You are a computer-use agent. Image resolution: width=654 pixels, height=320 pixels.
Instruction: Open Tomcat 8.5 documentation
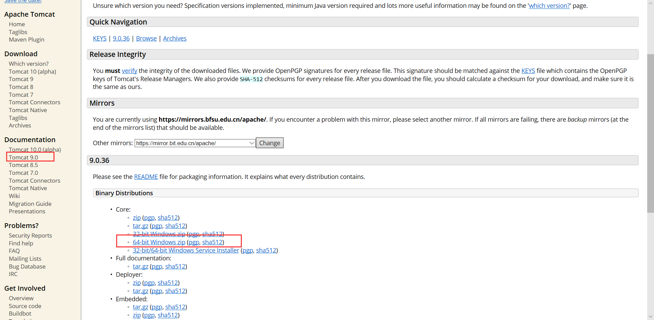[x=24, y=165]
